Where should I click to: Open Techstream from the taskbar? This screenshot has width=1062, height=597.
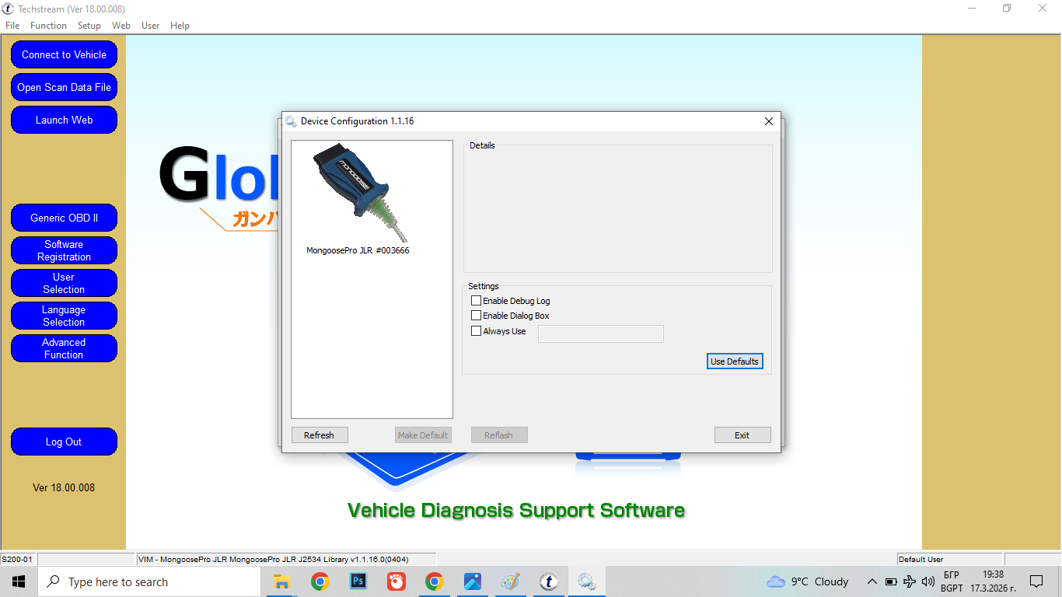click(x=549, y=581)
